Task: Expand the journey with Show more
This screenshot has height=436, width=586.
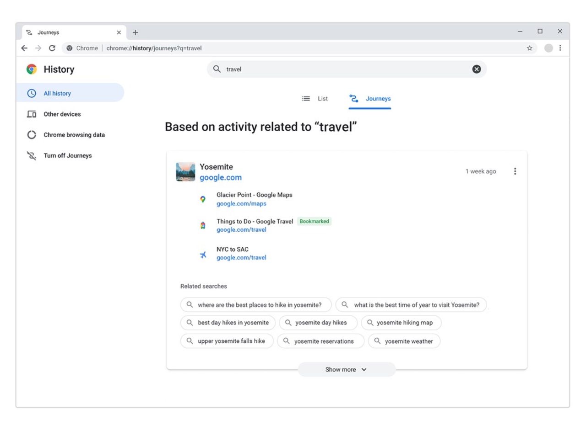Action: [346, 369]
